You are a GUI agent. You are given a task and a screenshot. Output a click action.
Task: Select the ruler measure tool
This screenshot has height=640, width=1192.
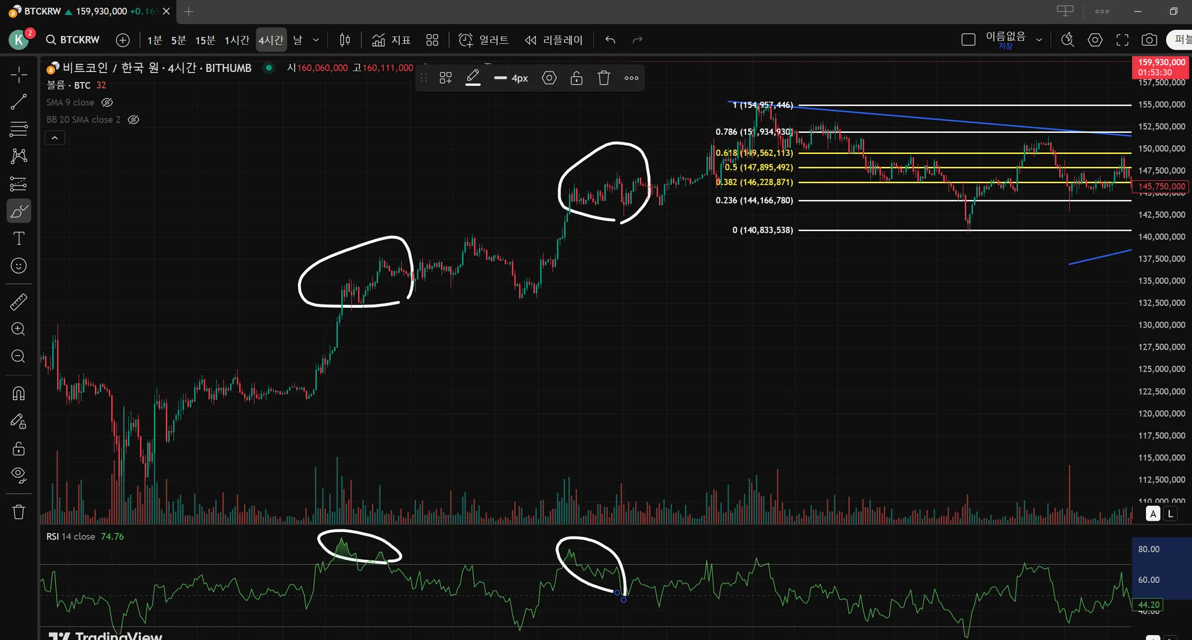[x=19, y=302]
